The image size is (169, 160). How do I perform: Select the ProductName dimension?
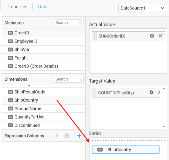point(43,108)
